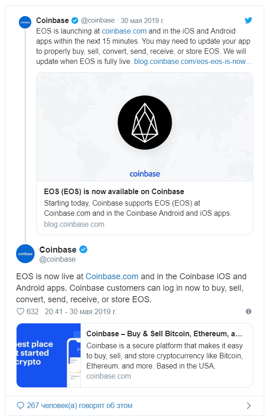This screenshot has width=267, height=420.
Task: Click the blue verified badge next to @coinbase
Action: coord(75,20)
